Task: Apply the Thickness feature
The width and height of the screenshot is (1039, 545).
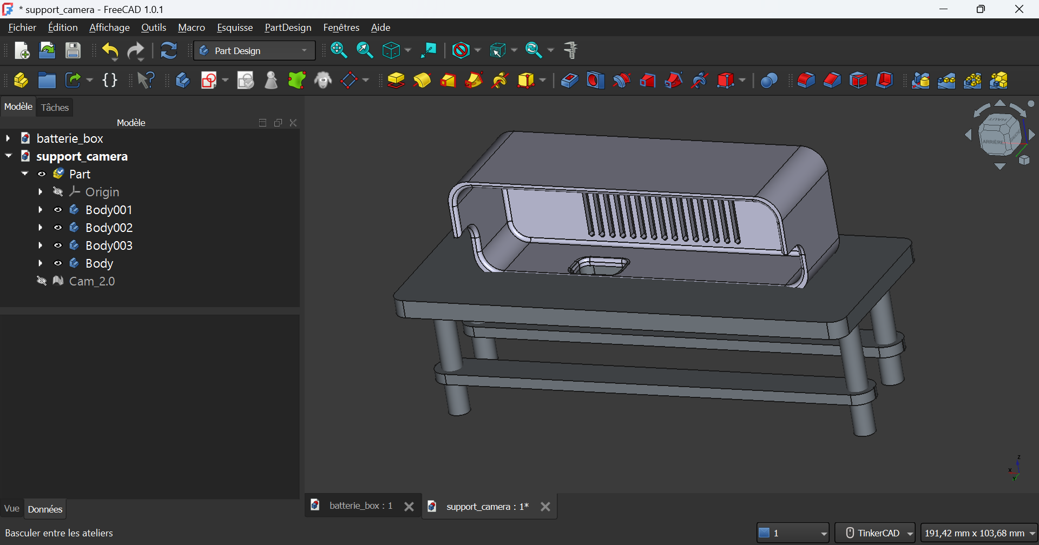Action: (x=884, y=81)
